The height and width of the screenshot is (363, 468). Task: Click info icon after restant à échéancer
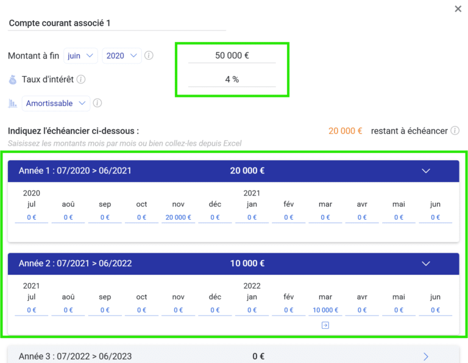[x=455, y=131]
